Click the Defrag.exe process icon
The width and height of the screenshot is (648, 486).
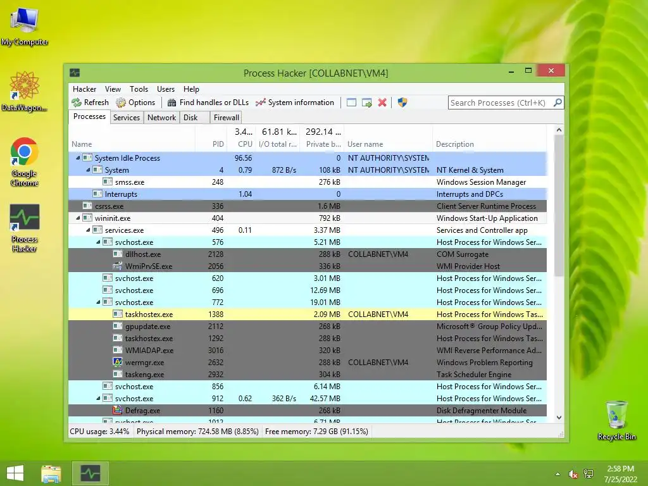117,410
